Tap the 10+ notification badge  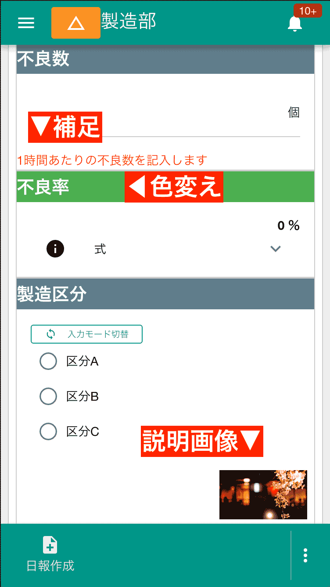coord(308,10)
